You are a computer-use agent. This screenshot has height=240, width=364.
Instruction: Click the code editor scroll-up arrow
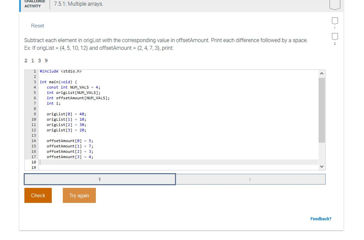coord(321,73)
